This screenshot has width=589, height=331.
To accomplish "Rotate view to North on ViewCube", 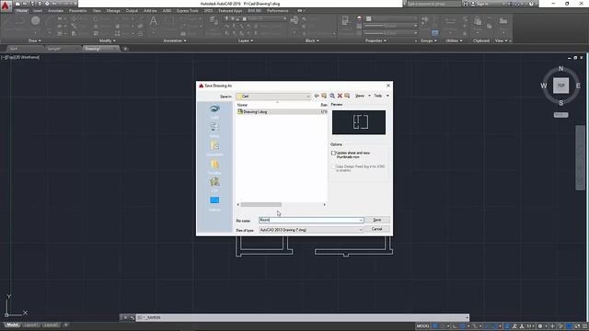I will pyautogui.click(x=560, y=69).
